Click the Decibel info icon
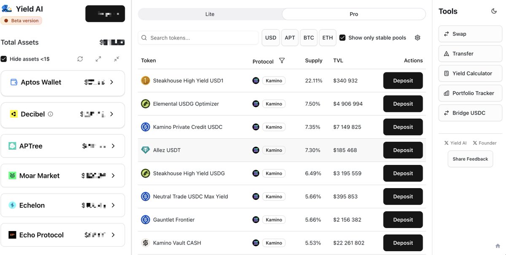 click(51, 114)
